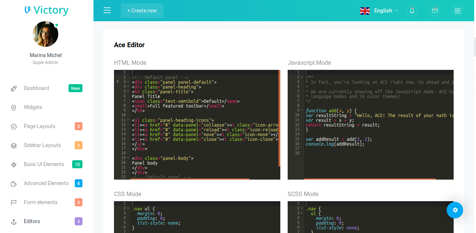Open the apps grid icon

click(x=457, y=11)
